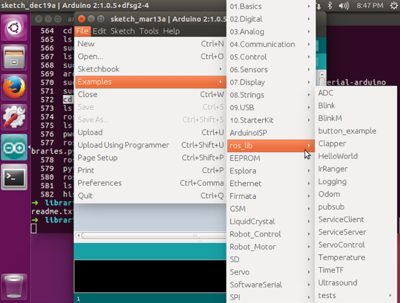Open the pubsub example
This screenshot has height=303, width=400.
point(356,207)
